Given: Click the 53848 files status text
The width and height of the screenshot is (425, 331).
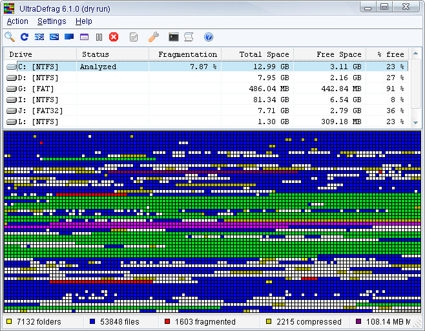Looking at the screenshot, I should (119, 322).
